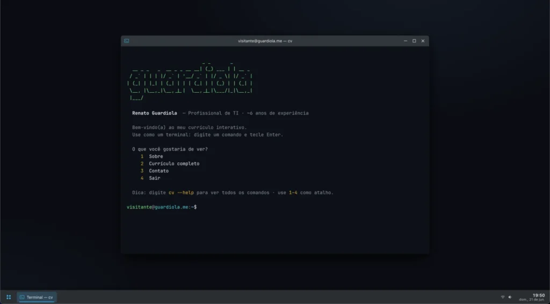Click the terminal icon in window title bar
Viewport: 550px width, 304px height.
click(x=127, y=41)
